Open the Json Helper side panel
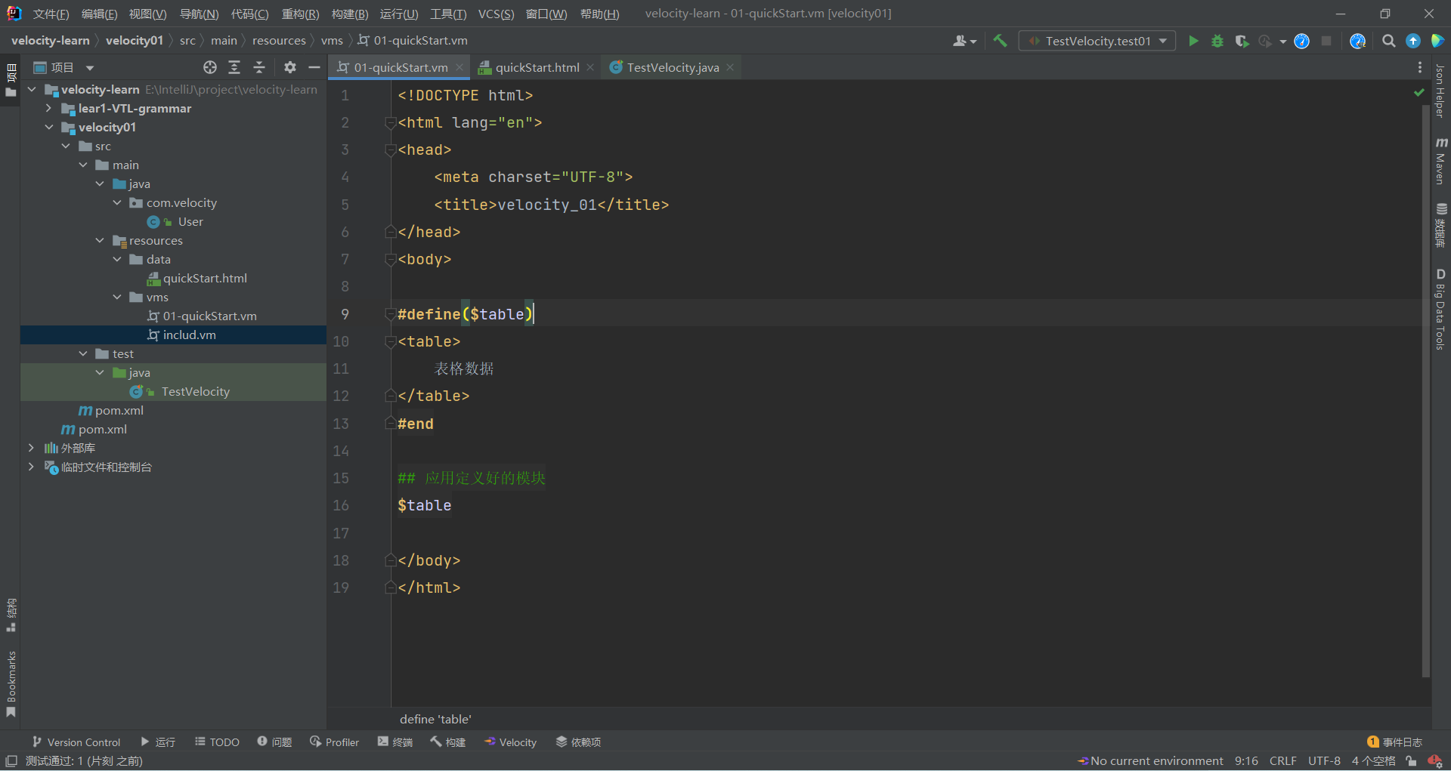 pos(1440,91)
